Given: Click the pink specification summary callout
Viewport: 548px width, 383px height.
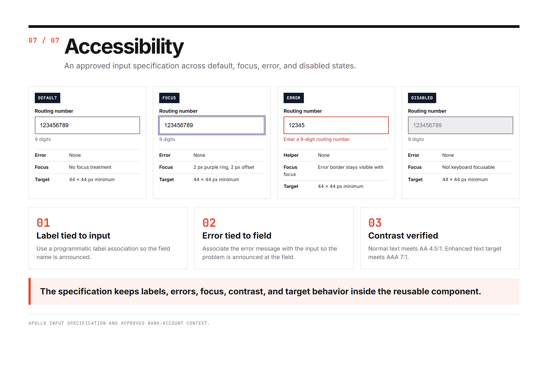Looking at the screenshot, I should coord(274,291).
